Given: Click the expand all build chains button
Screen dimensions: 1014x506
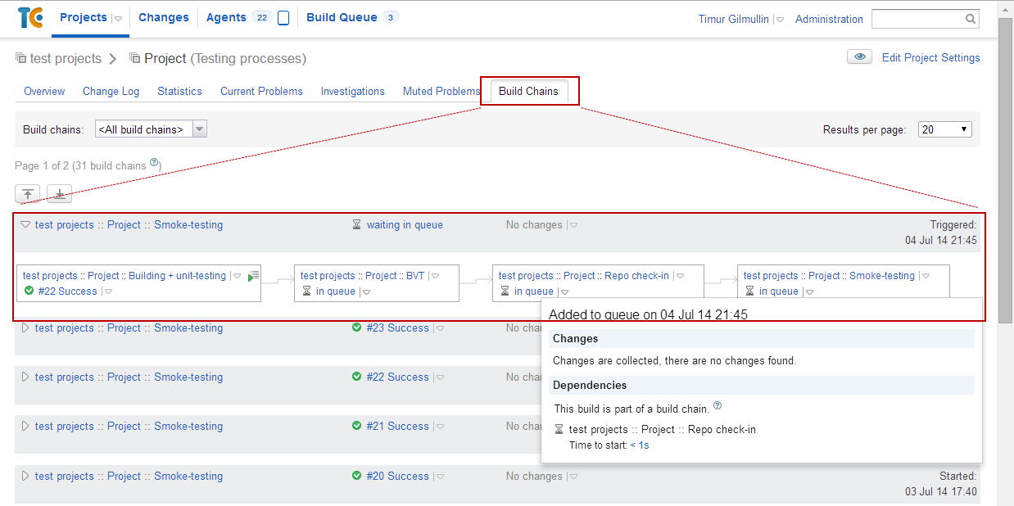Looking at the screenshot, I should [59, 194].
